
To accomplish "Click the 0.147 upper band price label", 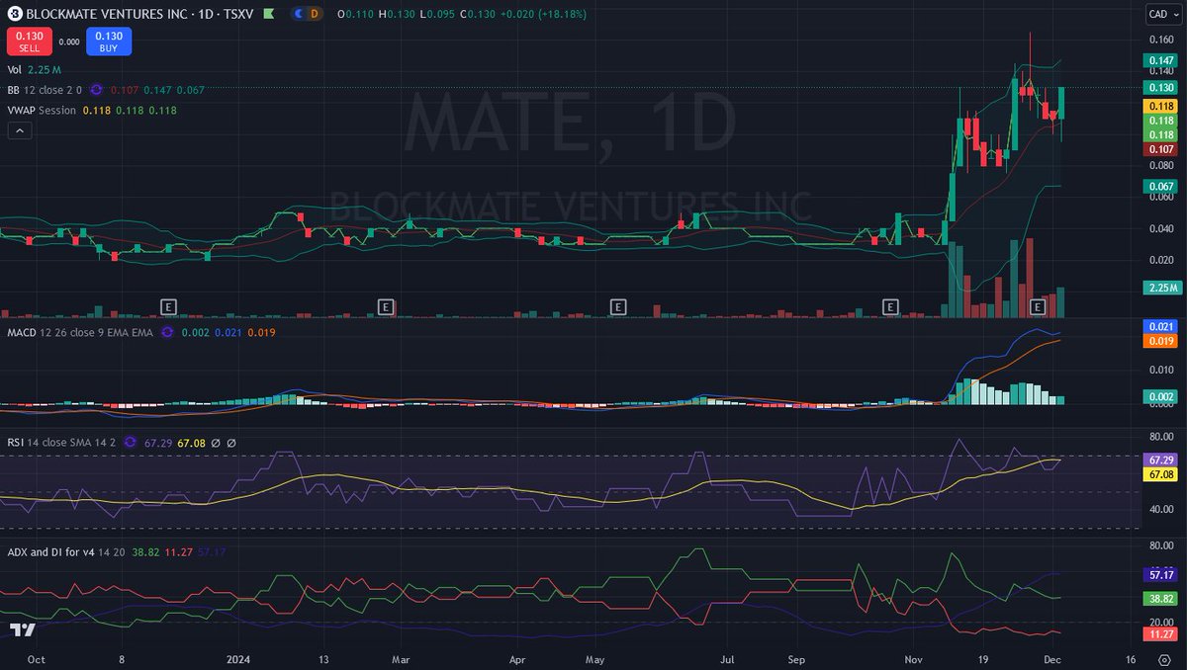I will click(x=1160, y=60).
